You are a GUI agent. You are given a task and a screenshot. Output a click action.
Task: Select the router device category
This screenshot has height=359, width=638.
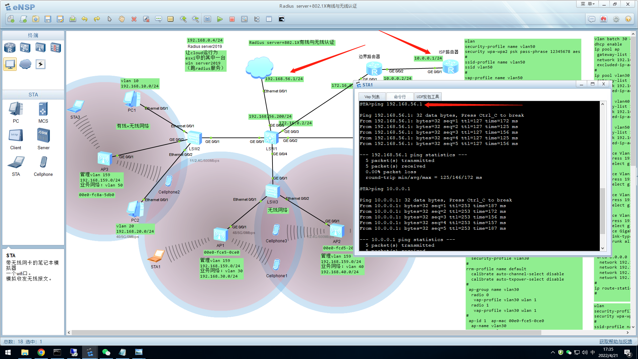10,48
